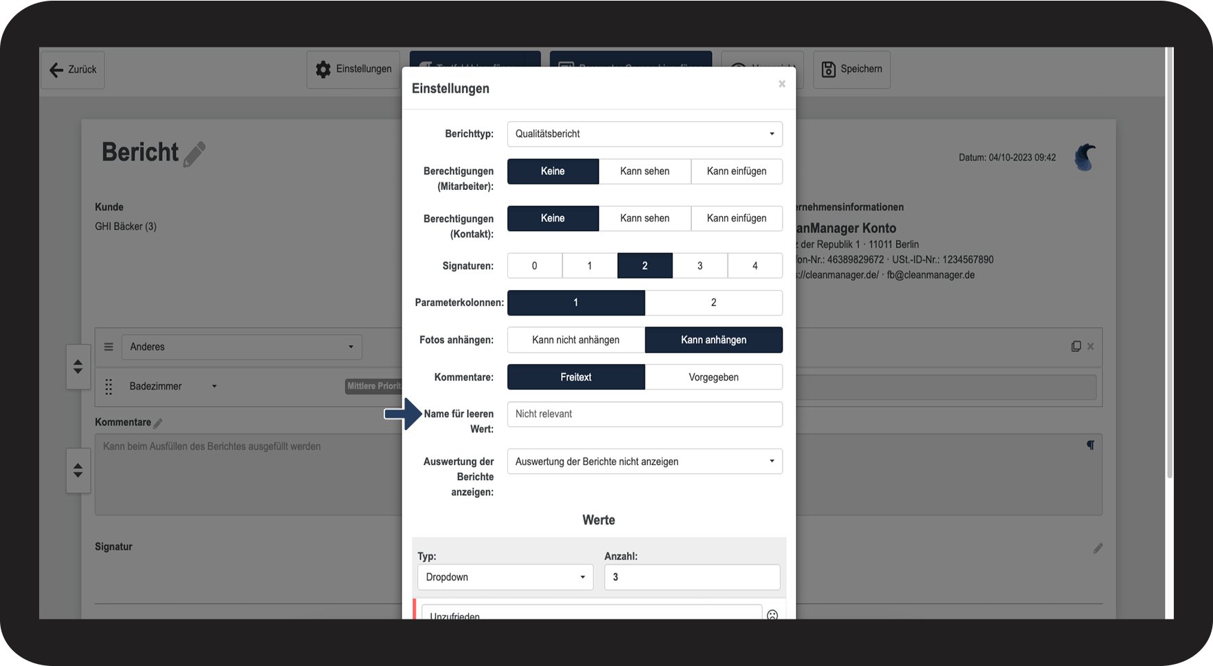This screenshot has width=1213, height=666.
Task: Click the reorder arrows beside the Anderes section
Action: click(x=78, y=366)
